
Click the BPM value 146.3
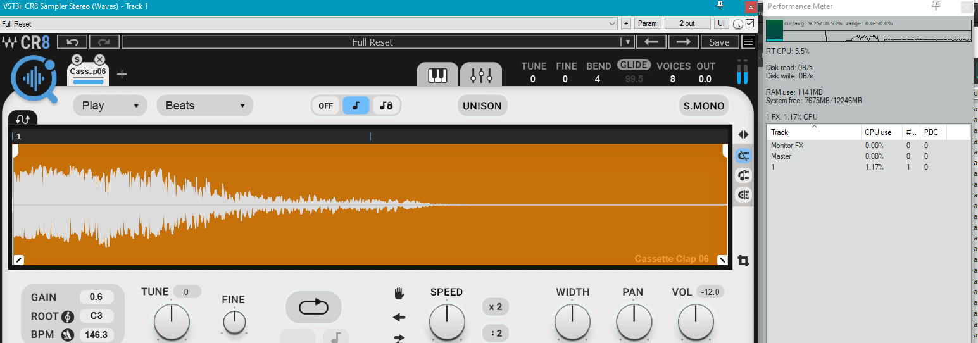(96, 335)
